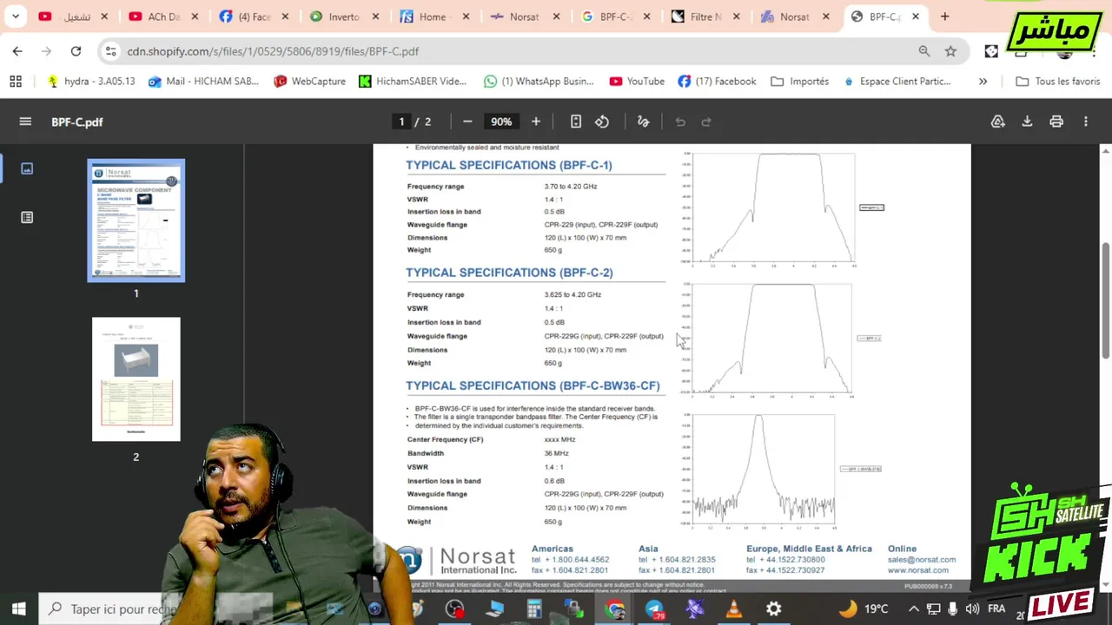Open the Mail - HICHAM SAB bookmark
Image resolution: width=1112 pixels, height=625 pixels.
coord(203,82)
